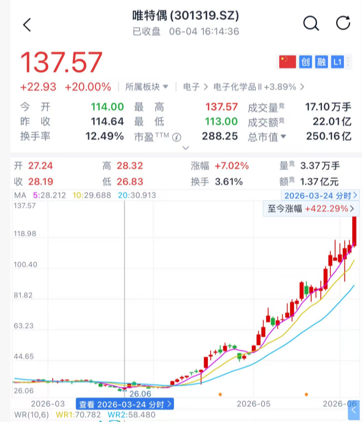Open the 电子 sector link

click(195, 87)
